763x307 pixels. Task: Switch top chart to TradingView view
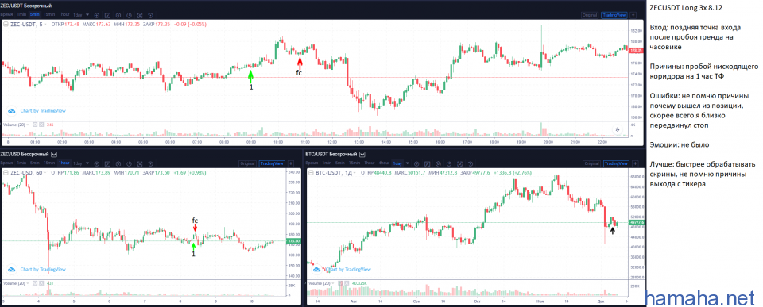coord(614,15)
